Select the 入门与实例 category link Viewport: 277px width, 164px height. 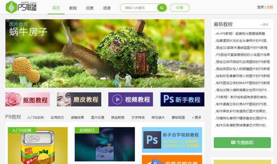click(x=35, y=117)
